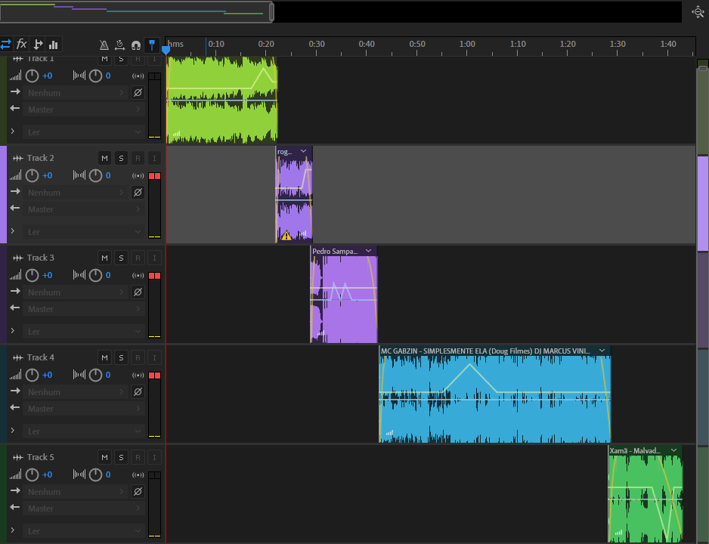The height and width of the screenshot is (544, 709).
Task: Click the Track 2 volume value +0
Action: tap(47, 175)
